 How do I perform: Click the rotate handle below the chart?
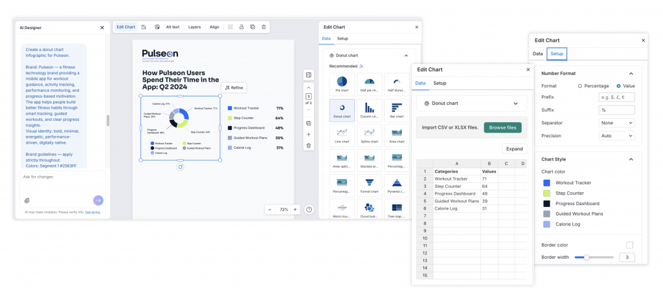(x=181, y=167)
